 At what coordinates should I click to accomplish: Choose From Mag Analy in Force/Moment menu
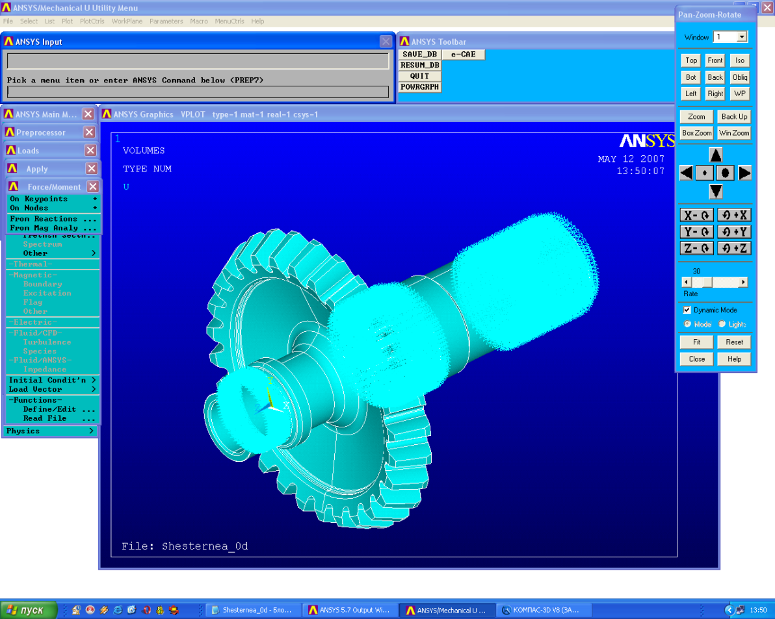click(x=53, y=228)
